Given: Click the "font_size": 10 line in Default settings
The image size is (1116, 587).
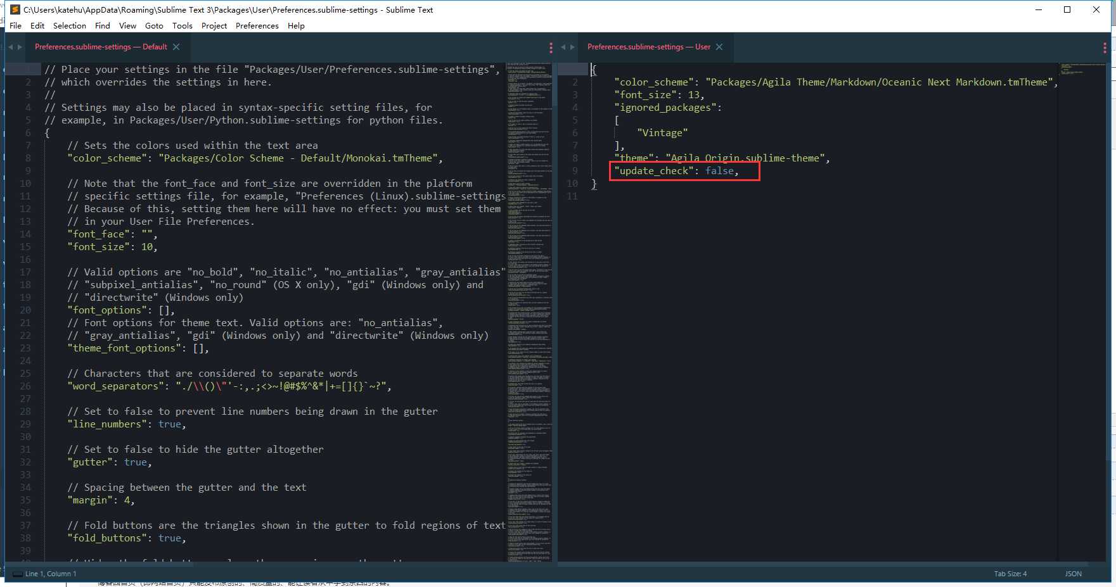Looking at the screenshot, I should (112, 247).
